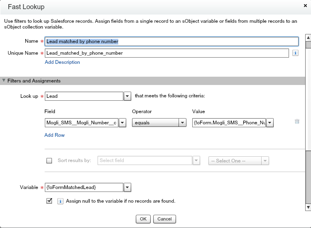Open the Look up object dropdown arrow

(127, 96)
